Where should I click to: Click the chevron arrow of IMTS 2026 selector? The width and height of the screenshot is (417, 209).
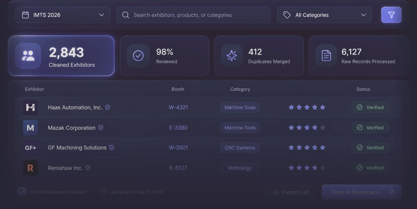101,15
